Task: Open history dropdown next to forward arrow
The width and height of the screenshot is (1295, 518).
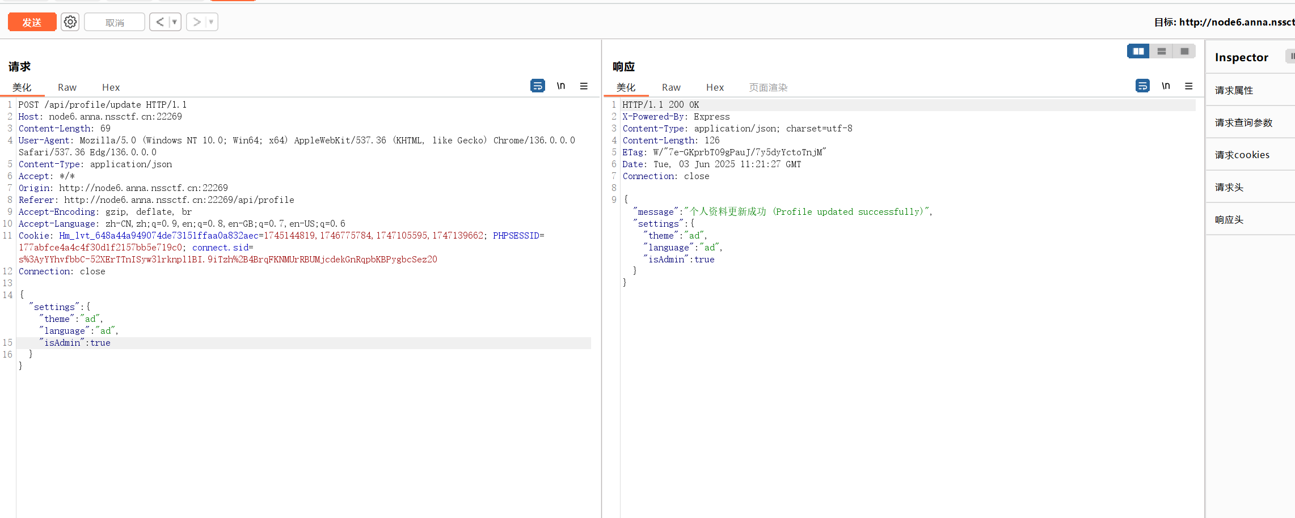Action: click(212, 22)
